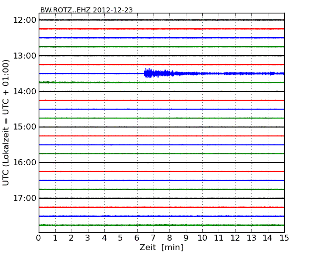This screenshot has height=258, width=323.
Task: Select the x-axis tick label 2
Action: pos(72,238)
